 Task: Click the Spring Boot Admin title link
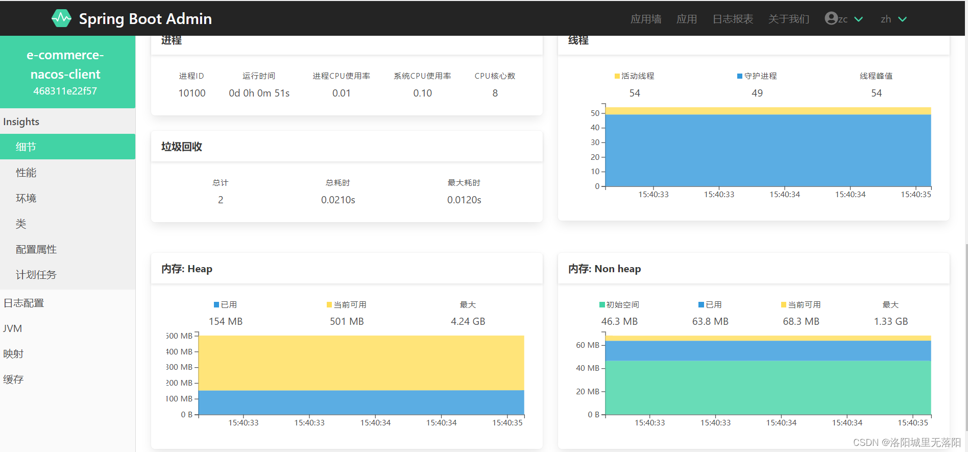145,19
